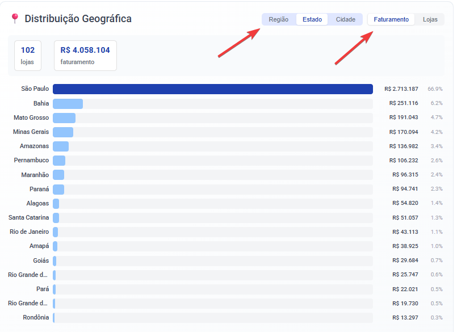Select the Santa Catarina row label
The height and width of the screenshot is (332, 457).
click(28, 217)
